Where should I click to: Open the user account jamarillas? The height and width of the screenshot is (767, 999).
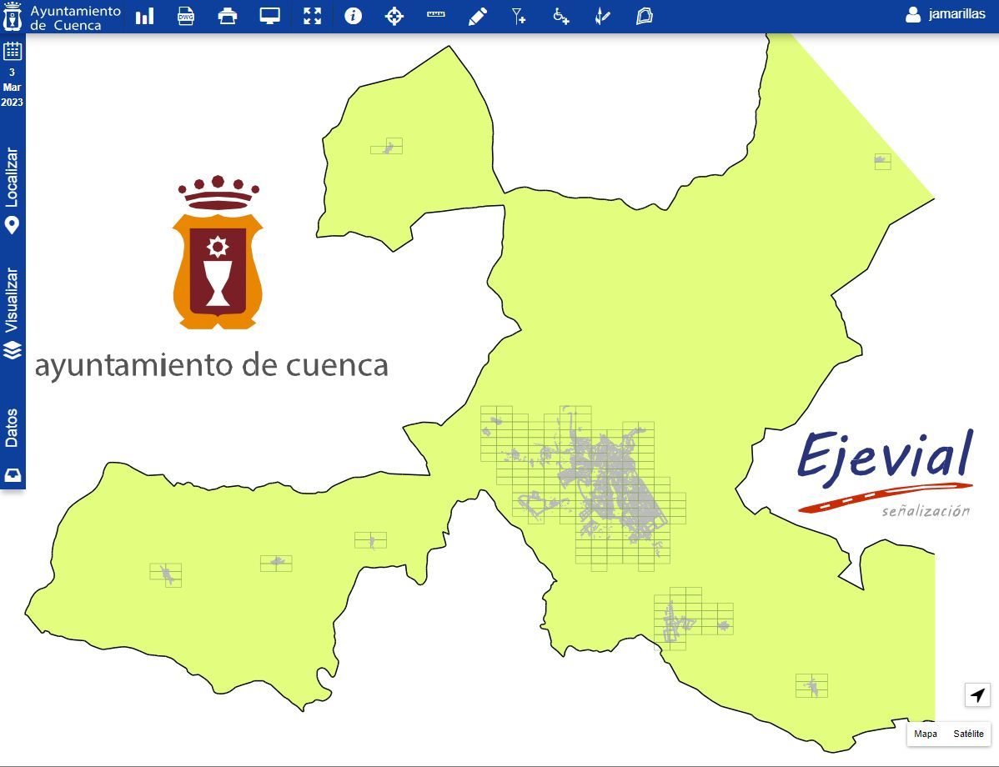[x=946, y=14]
